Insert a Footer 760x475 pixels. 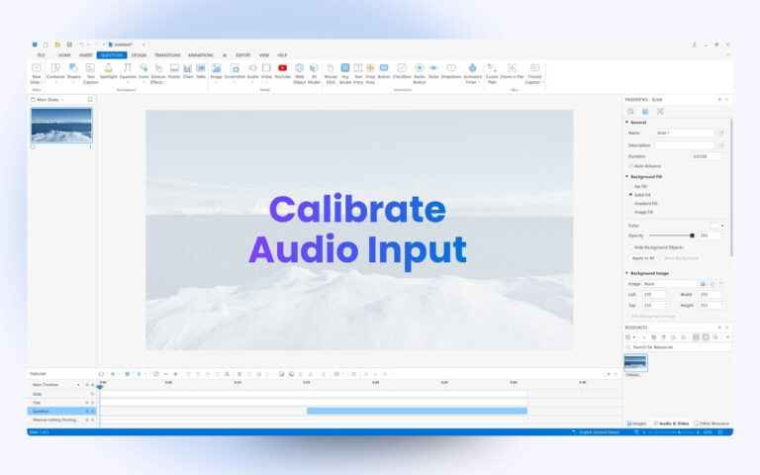(174, 71)
